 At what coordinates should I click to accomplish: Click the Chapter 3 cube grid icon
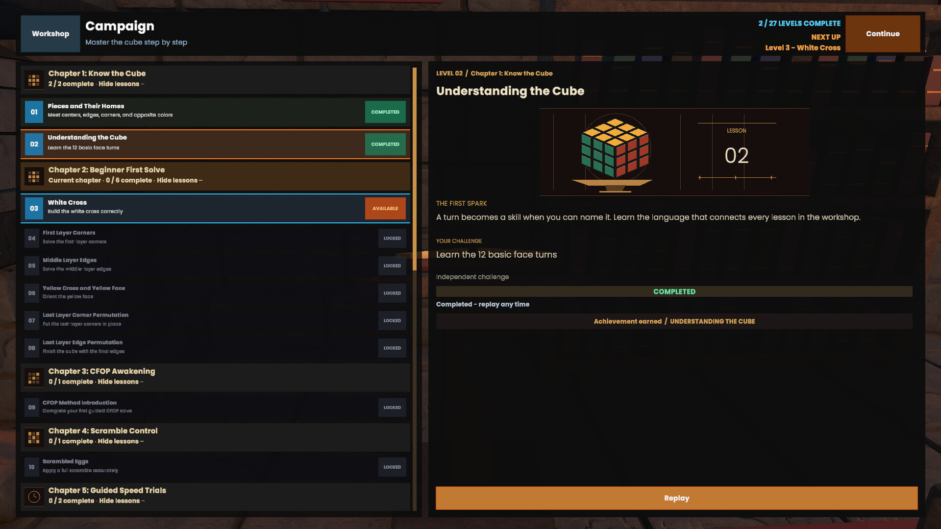(x=34, y=378)
